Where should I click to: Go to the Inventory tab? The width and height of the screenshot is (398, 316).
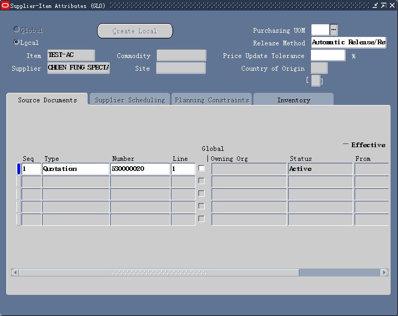point(293,100)
